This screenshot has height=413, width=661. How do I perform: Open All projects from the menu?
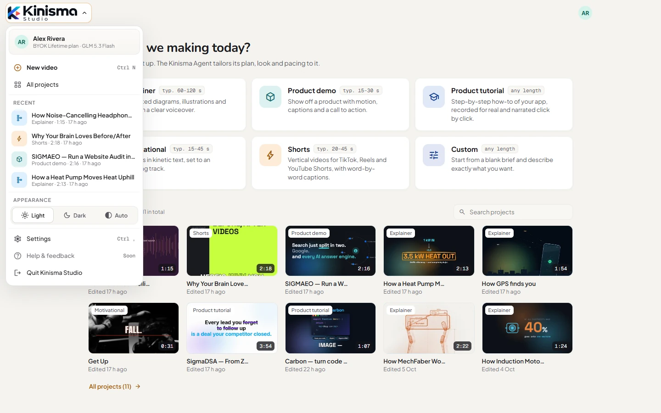point(74,84)
